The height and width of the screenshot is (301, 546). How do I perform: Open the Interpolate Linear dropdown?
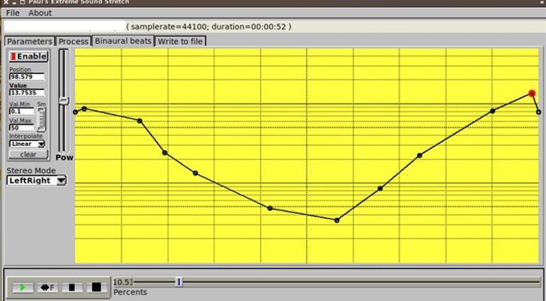point(27,144)
